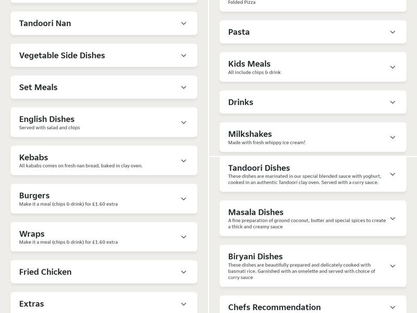The width and height of the screenshot is (417, 313).
Task: Expand the Kebabs category
Action: coord(104,161)
